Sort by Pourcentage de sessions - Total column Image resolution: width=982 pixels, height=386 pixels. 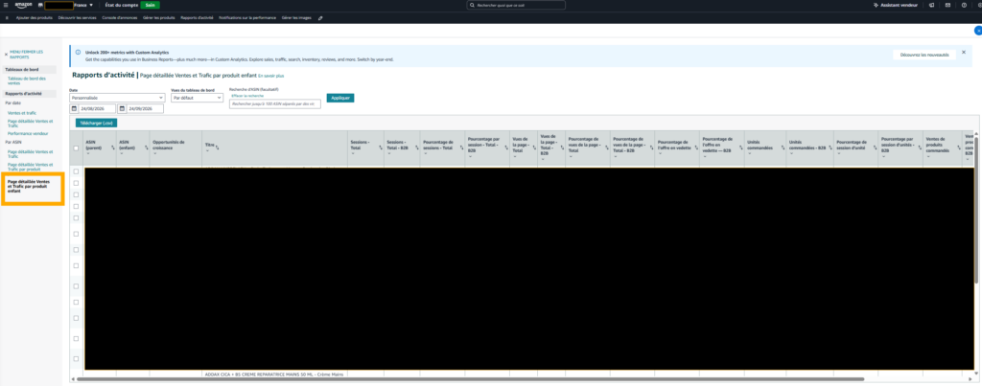(461, 147)
